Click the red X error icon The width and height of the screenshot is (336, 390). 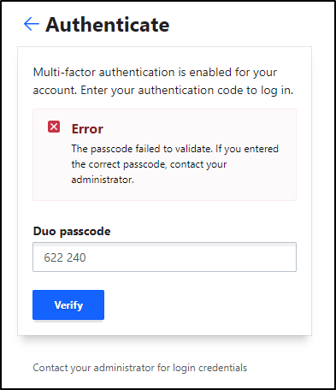tap(54, 127)
